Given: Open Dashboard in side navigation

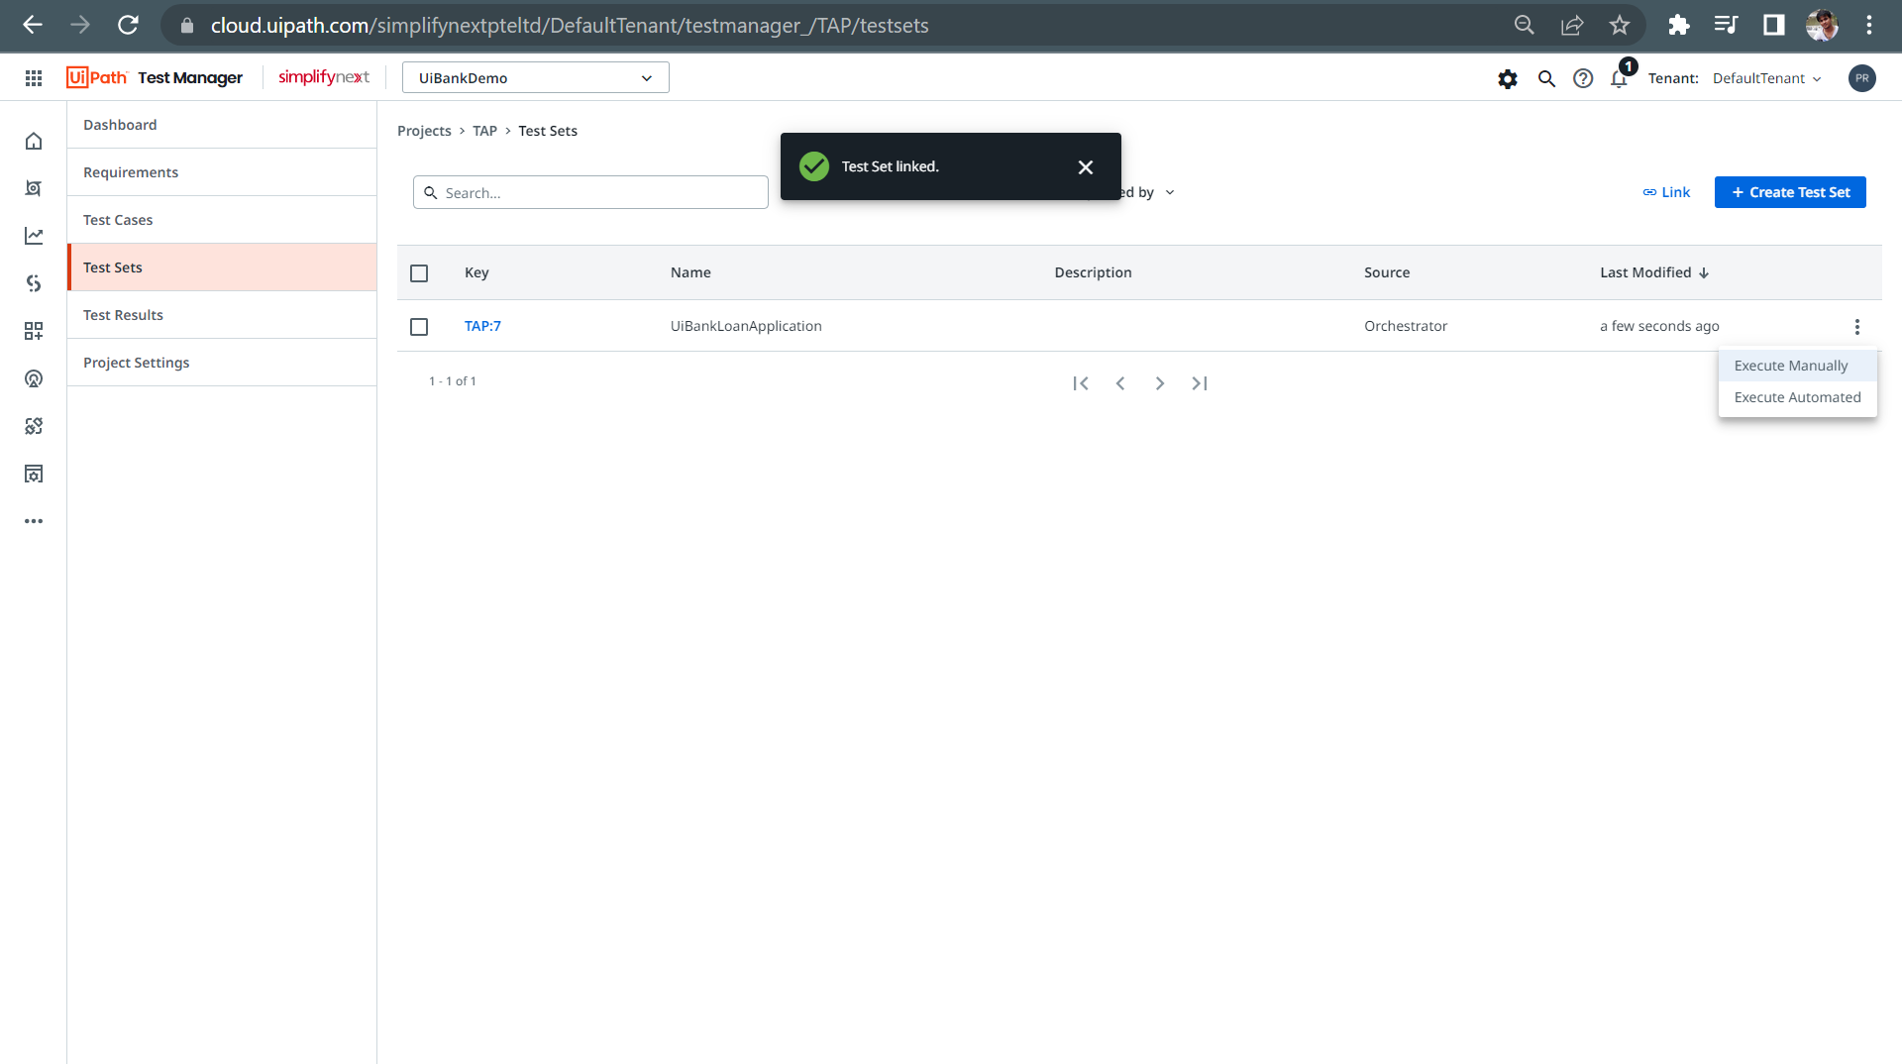Looking at the screenshot, I should pyautogui.click(x=222, y=125).
